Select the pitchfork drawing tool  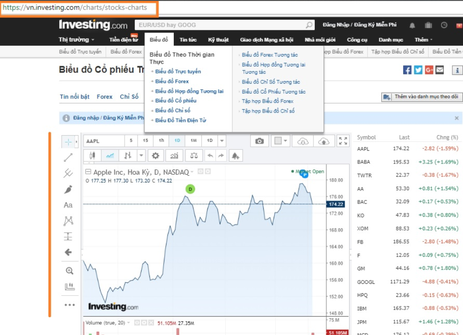(x=68, y=173)
